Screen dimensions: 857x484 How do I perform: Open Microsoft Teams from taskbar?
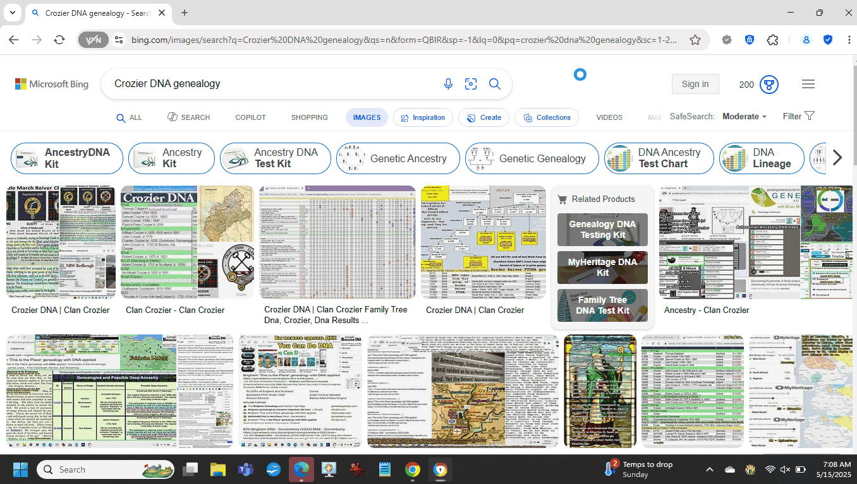(x=245, y=469)
